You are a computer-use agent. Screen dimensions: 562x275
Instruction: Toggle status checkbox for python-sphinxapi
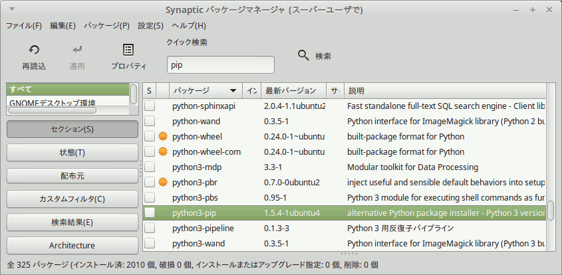point(150,106)
